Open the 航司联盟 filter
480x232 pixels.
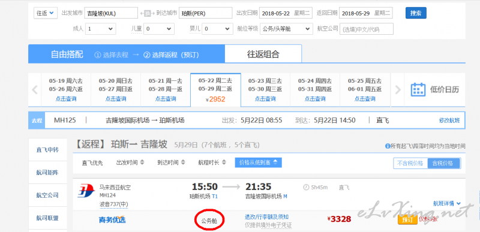pos(47,218)
